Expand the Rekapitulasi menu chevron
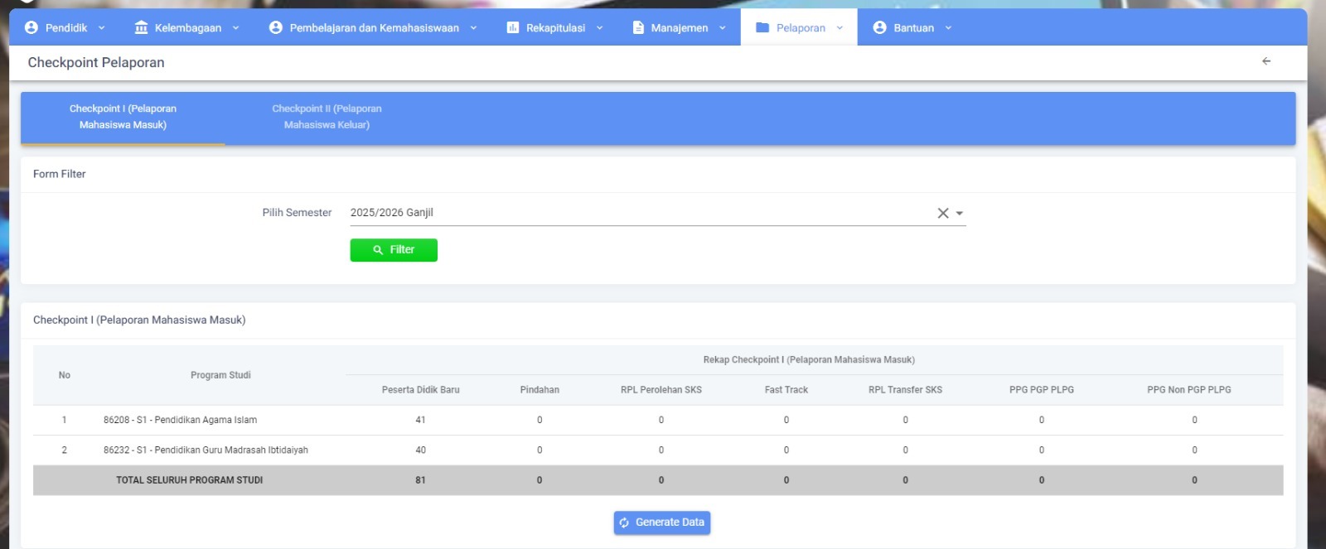 (600, 27)
